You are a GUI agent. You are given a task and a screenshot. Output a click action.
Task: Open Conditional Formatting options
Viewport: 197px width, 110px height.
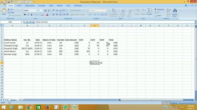click(x=113, y=13)
